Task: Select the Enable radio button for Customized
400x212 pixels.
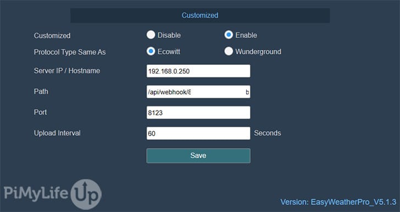Action: pyautogui.click(x=229, y=35)
